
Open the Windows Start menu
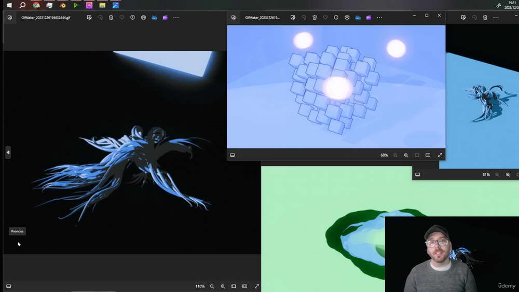9,5
